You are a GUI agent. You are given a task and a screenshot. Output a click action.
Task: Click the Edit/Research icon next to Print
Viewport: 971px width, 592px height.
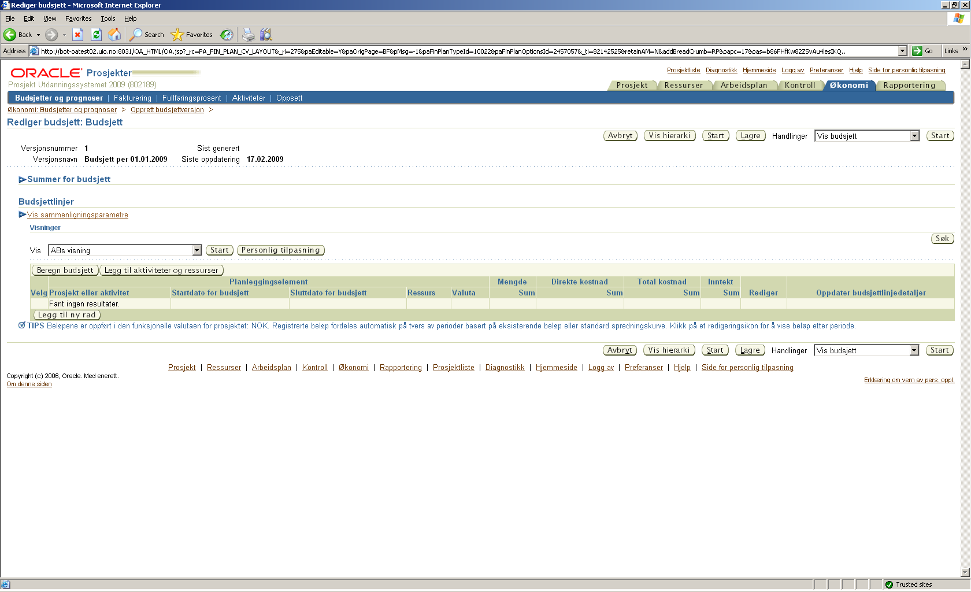266,35
